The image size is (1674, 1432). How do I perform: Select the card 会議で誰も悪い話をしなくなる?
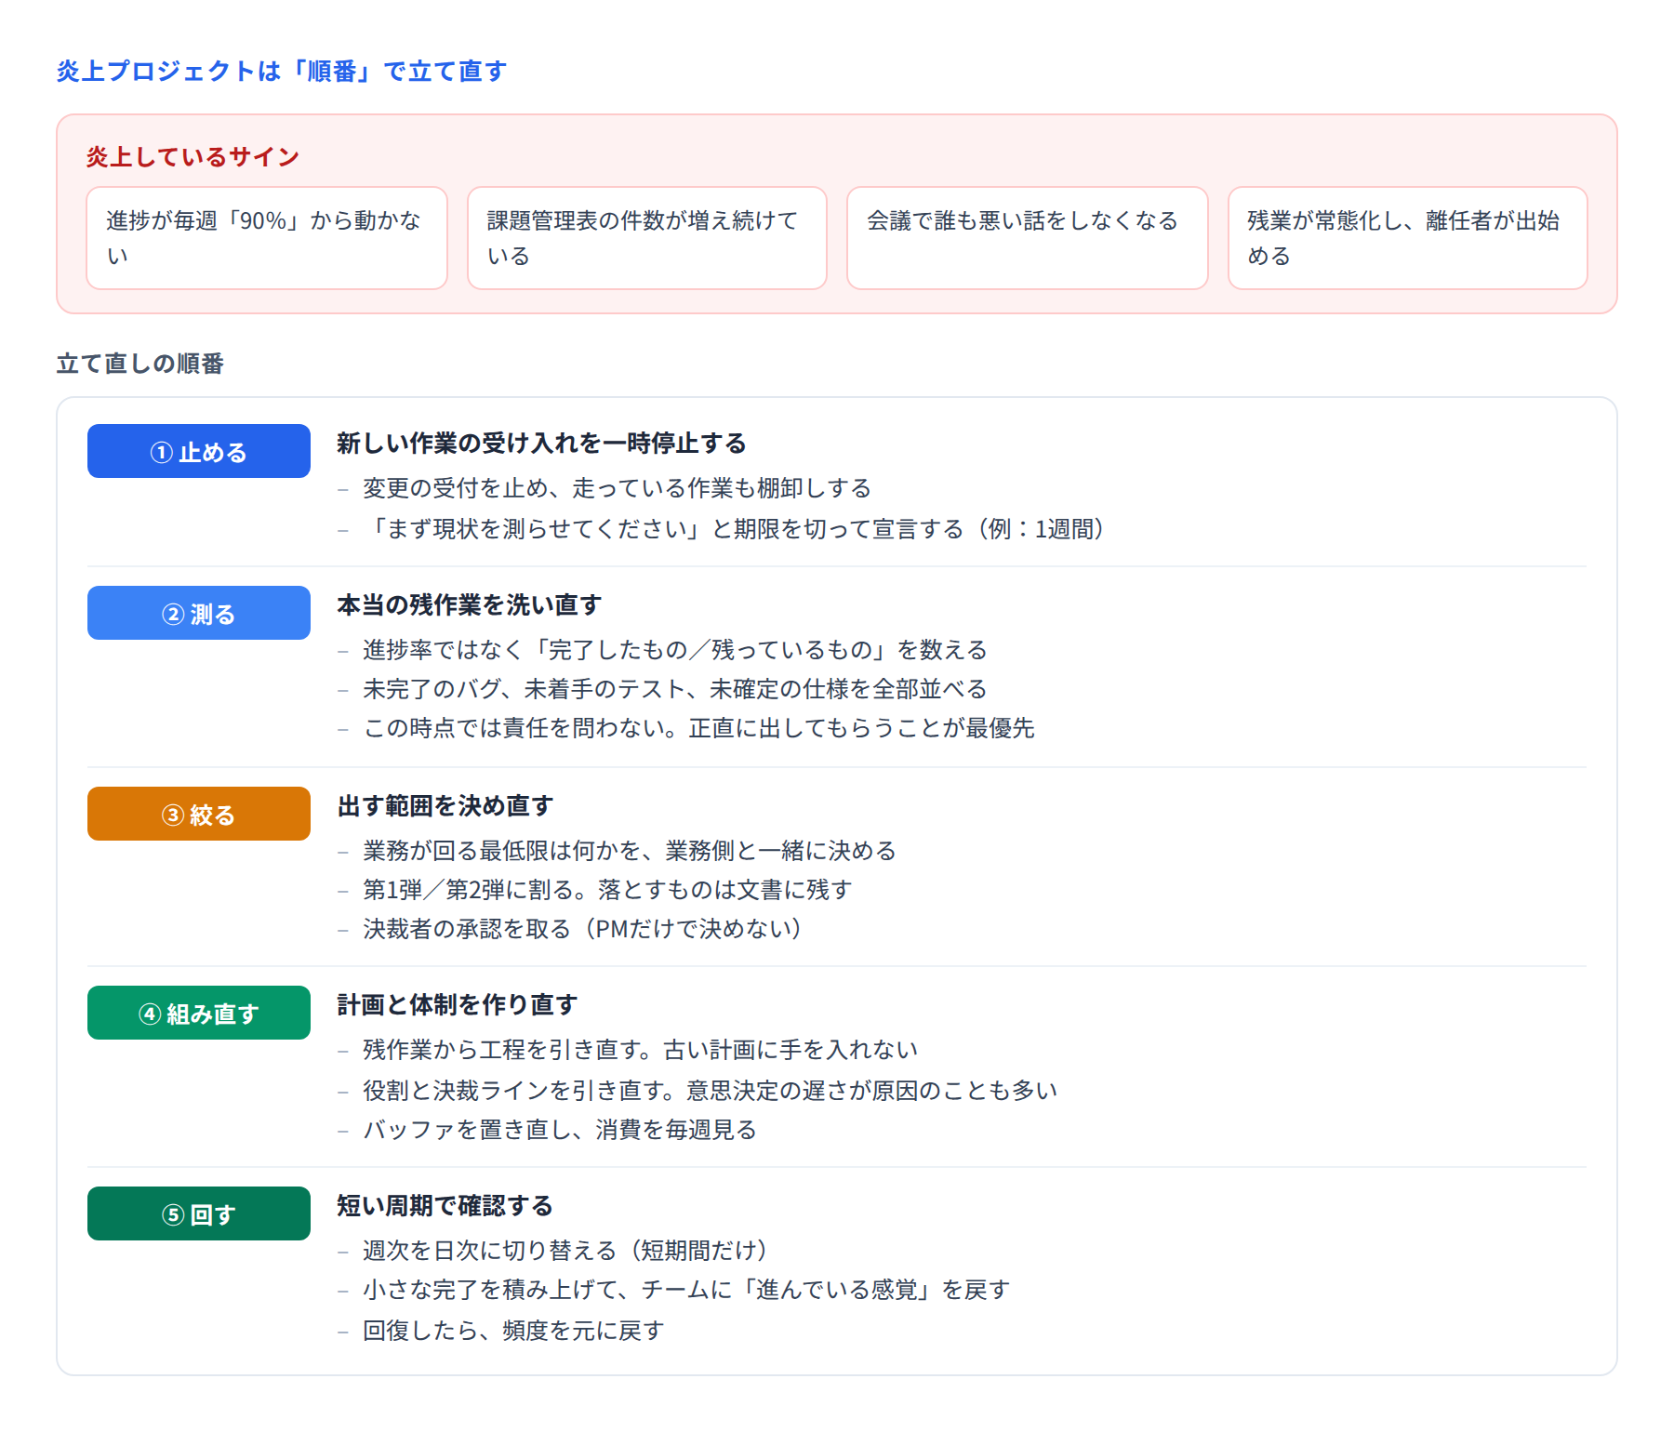pyautogui.click(x=1028, y=238)
